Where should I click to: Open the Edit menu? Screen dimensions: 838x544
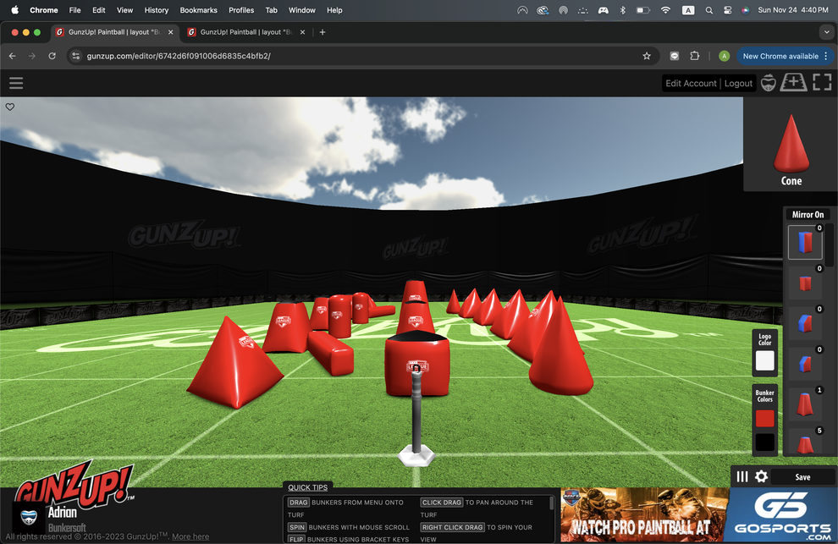99,10
